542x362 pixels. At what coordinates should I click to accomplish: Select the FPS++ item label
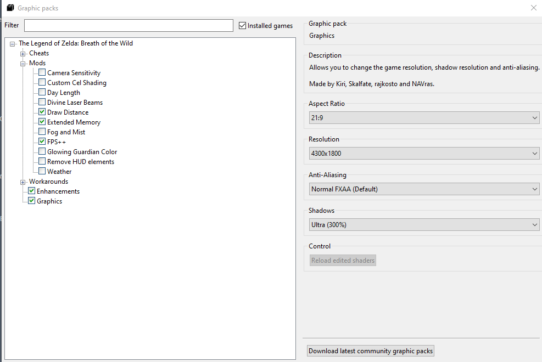point(57,142)
